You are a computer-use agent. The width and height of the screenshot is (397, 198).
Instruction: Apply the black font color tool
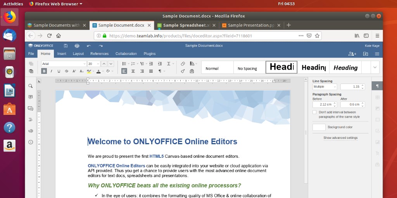point(98,71)
